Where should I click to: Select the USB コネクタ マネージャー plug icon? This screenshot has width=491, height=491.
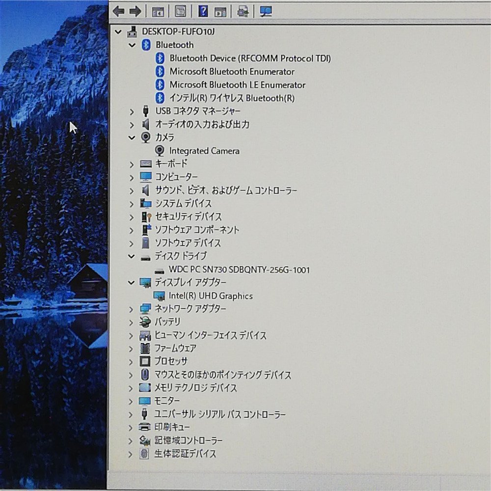coord(146,111)
